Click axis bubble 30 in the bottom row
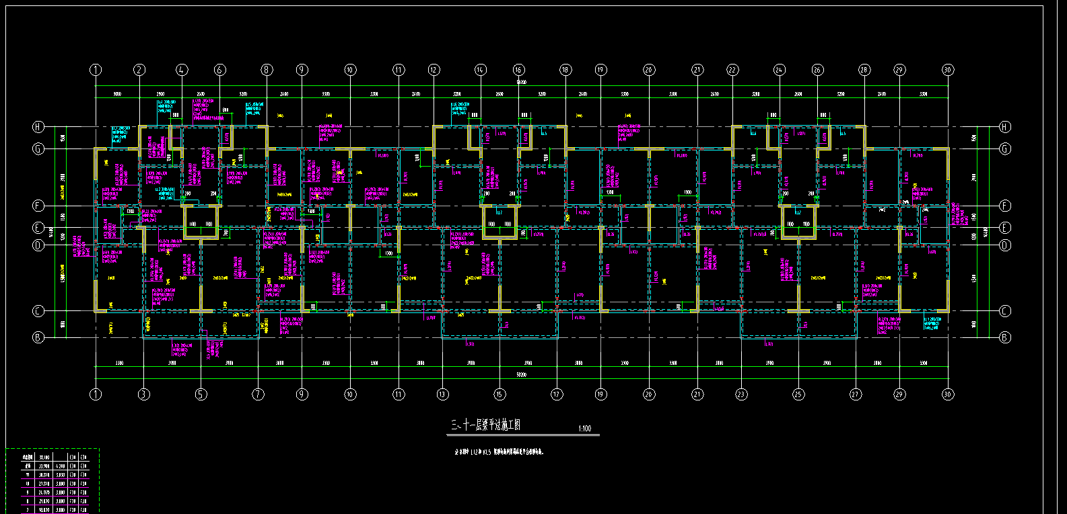 point(948,394)
